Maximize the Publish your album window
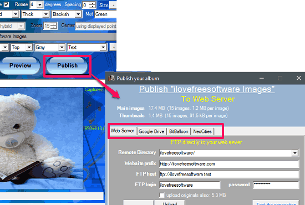This screenshot has height=205, width=305. point(280,78)
